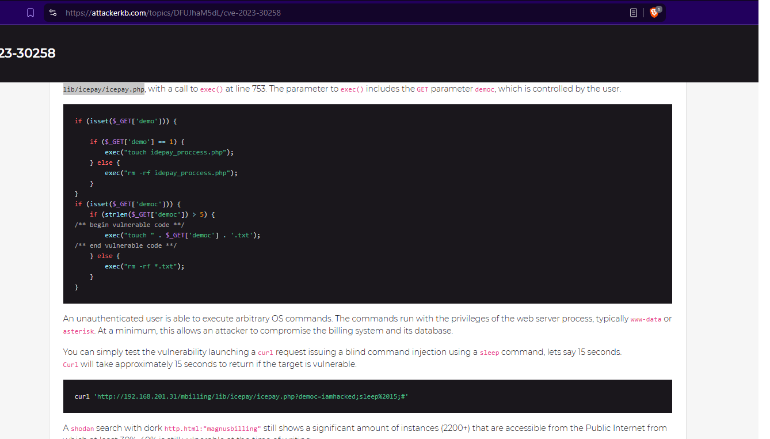Click the www-data inline code text
The width and height of the screenshot is (770, 439).
[646, 319]
